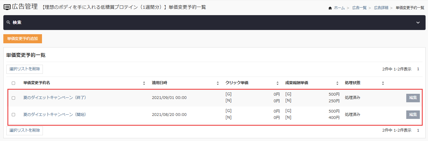Click the 広告管理 list icon
The width and height of the screenshot is (428, 141).
[x=7, y=7]
